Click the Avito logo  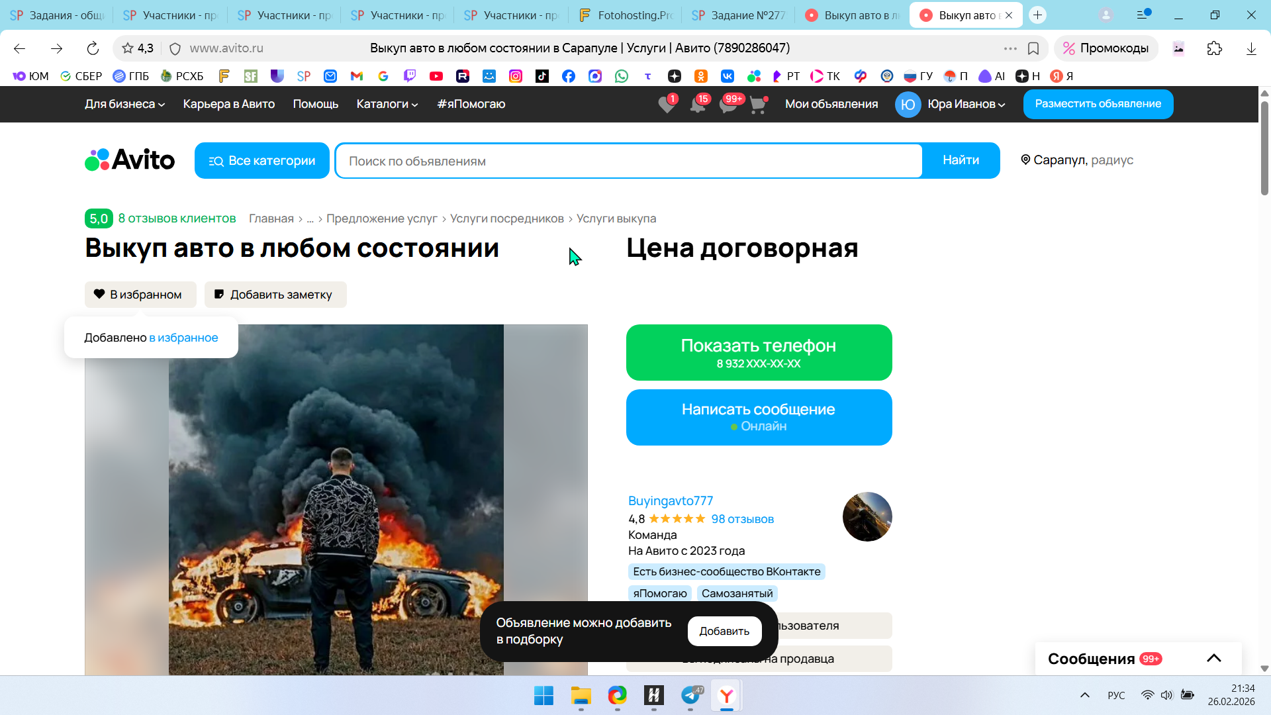click(x=130, y=160)
